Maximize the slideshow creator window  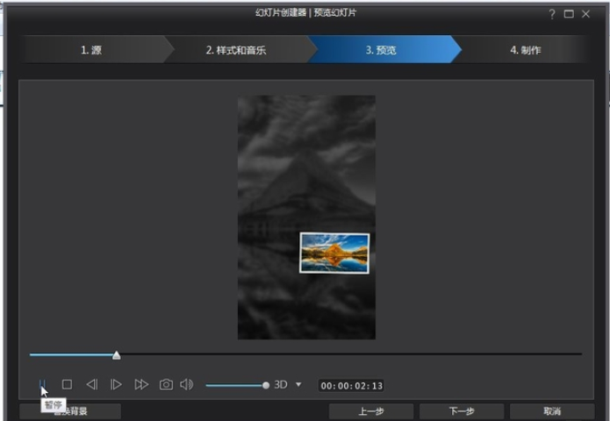(x=569, y=14)
